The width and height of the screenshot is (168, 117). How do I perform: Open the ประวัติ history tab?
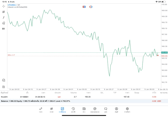tap(73, 110)
